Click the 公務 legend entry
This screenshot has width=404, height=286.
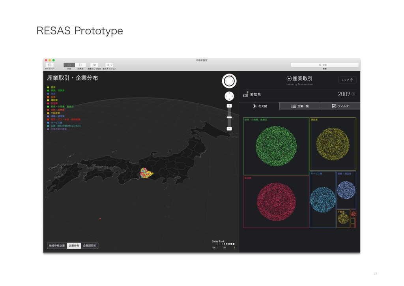64,126
